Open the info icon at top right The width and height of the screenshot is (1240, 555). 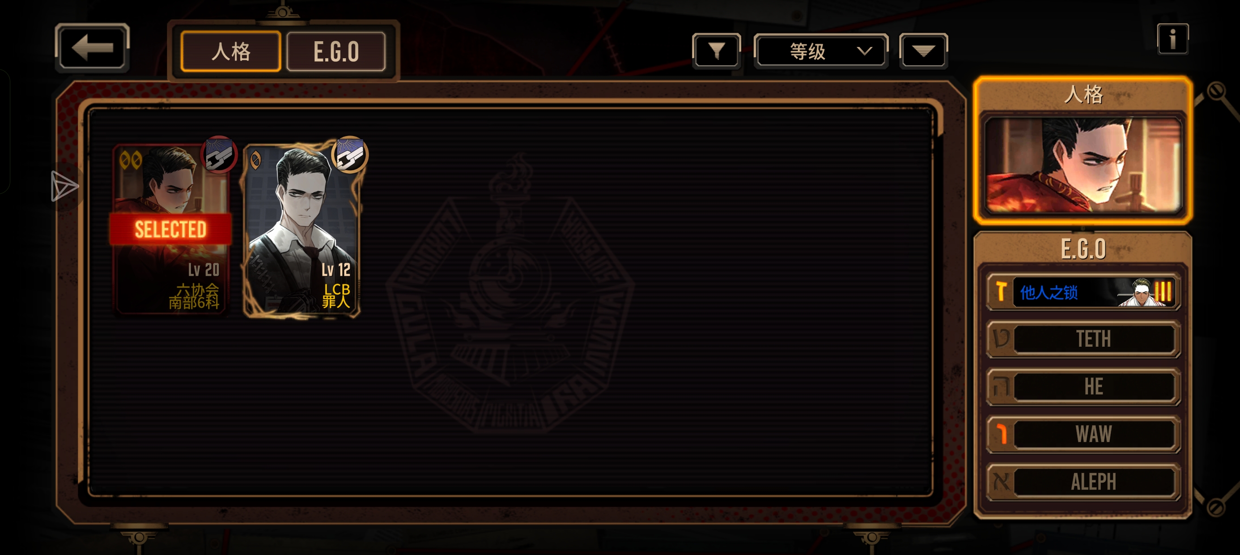click(1172, 39)
